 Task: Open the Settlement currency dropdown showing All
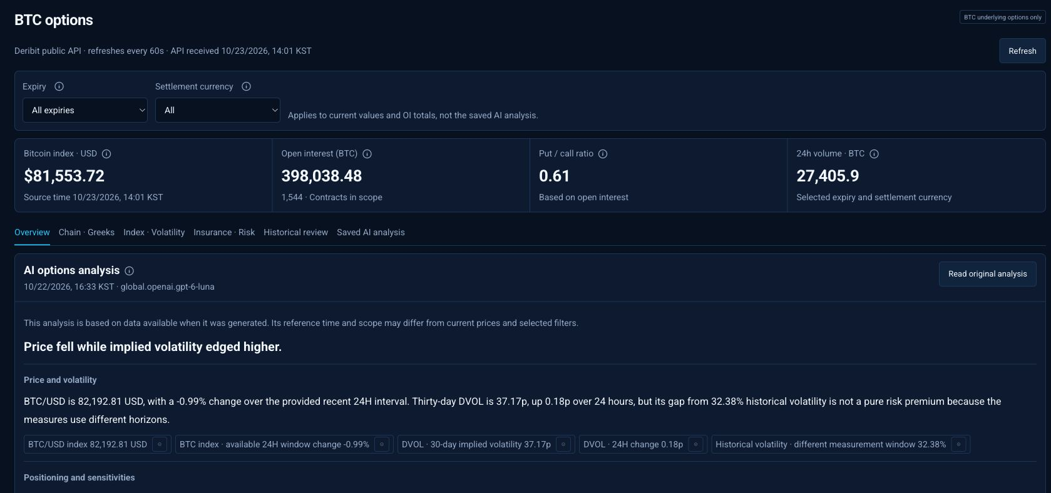tap(218, 110)
